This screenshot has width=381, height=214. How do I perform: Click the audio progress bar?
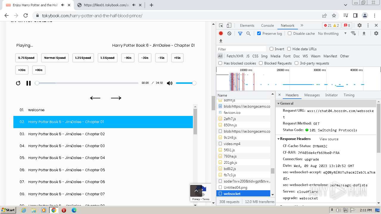(88, 83)
